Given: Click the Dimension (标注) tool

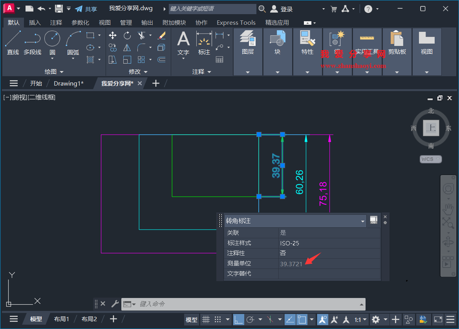Looking at the screenshot, I should [204, 43].
